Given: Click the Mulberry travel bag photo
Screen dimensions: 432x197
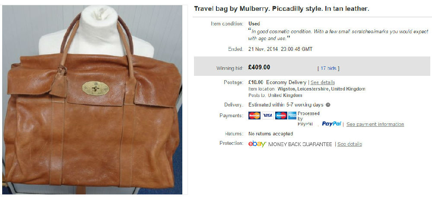Looking at the screenshot, I should click(x=92, y=100).
